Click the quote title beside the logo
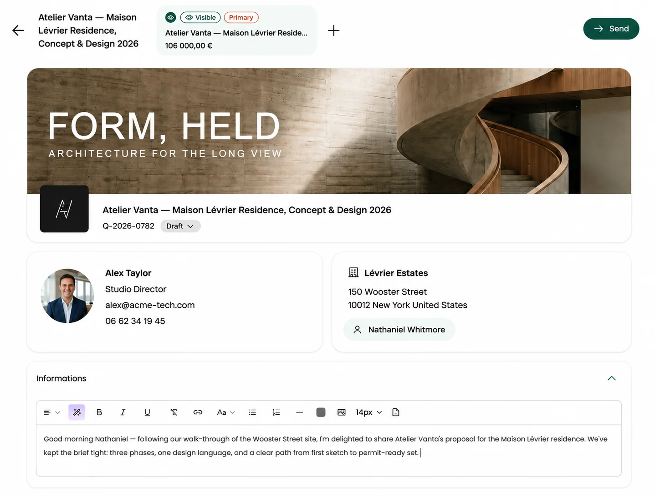 coord(247,210)
